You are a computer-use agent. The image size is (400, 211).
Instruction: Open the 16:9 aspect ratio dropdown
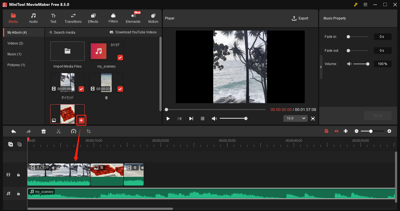[295, 118]
